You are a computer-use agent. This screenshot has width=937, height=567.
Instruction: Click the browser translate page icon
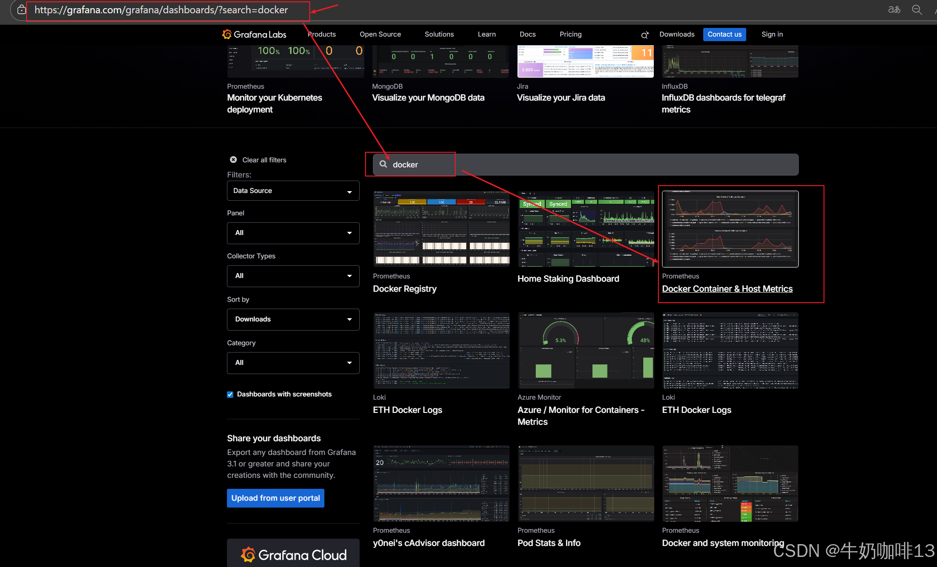click(x=894, y=10)
